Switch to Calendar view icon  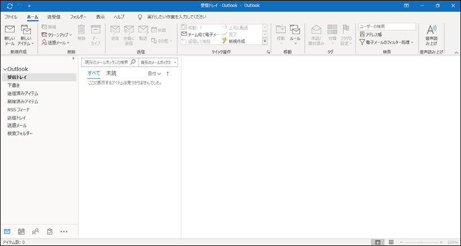point(21,231)
